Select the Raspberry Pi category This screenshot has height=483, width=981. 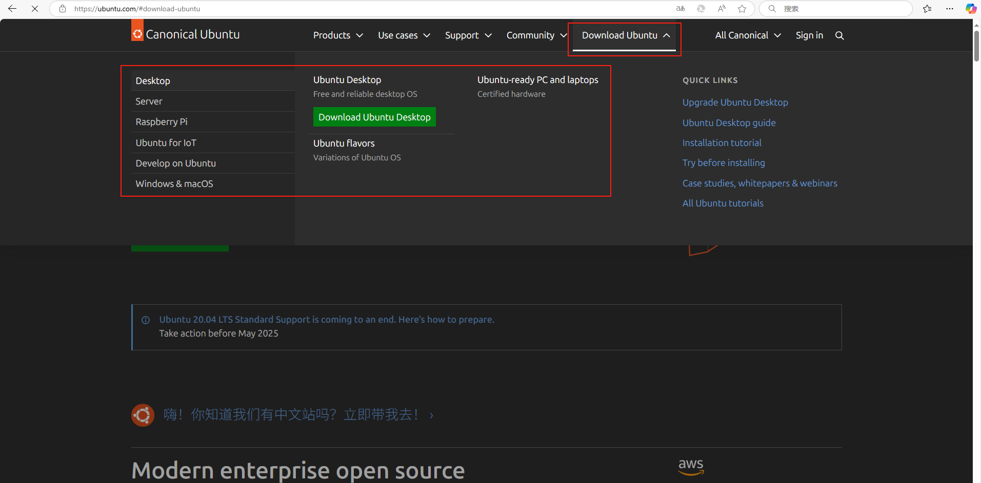point(213,122)
